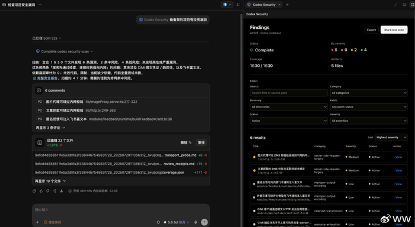
Task: Click the expand panel arrows icon
Action: pos(395,5)
